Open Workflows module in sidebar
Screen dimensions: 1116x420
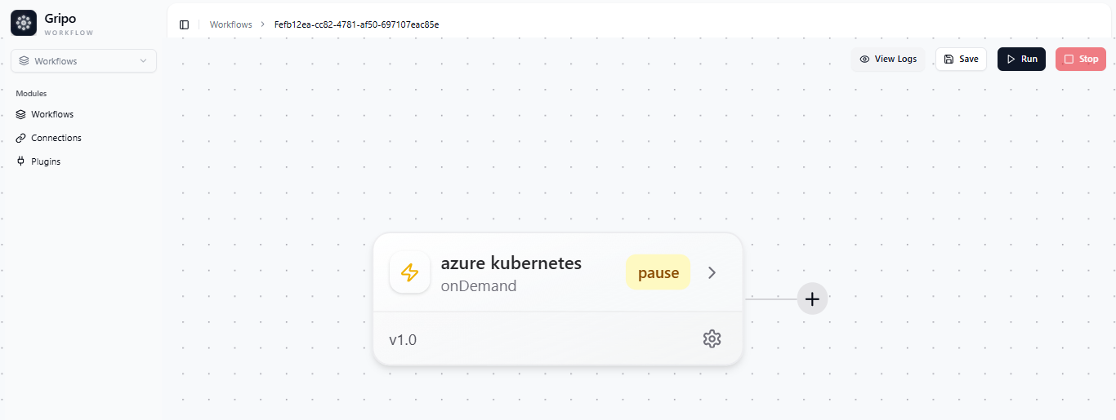click(52, 114)
